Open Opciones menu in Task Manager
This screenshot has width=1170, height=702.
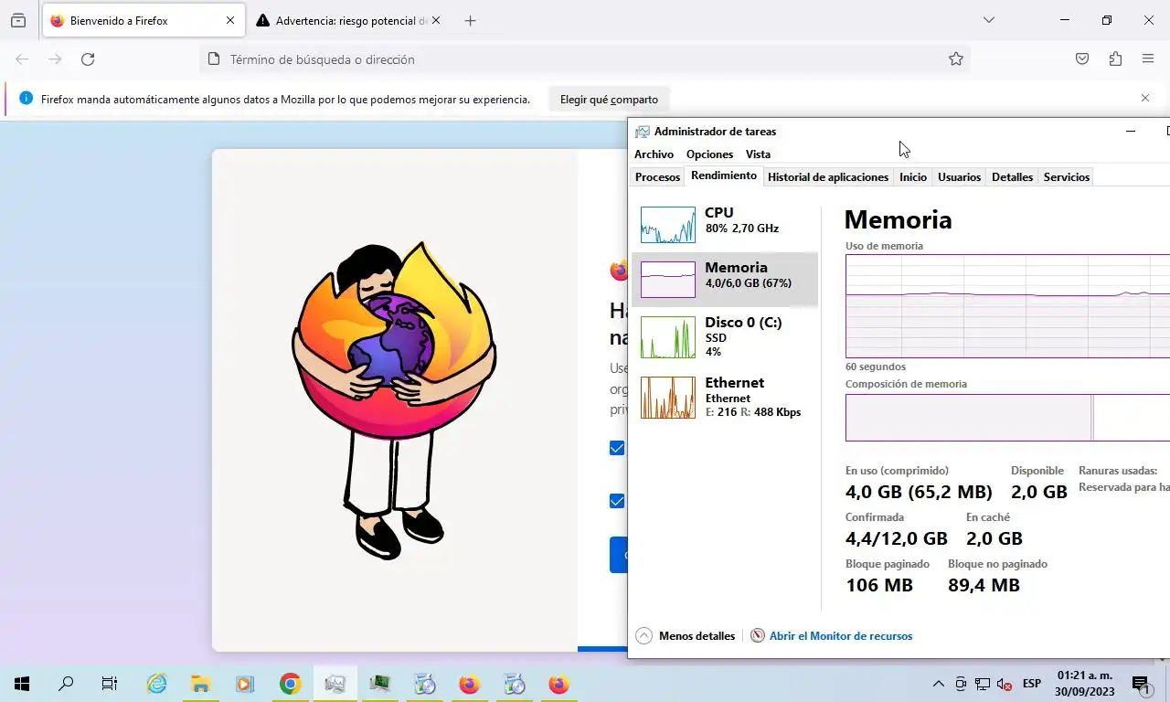coord(709,154)
